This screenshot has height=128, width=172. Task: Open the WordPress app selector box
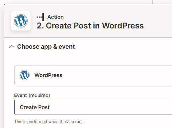93,75
